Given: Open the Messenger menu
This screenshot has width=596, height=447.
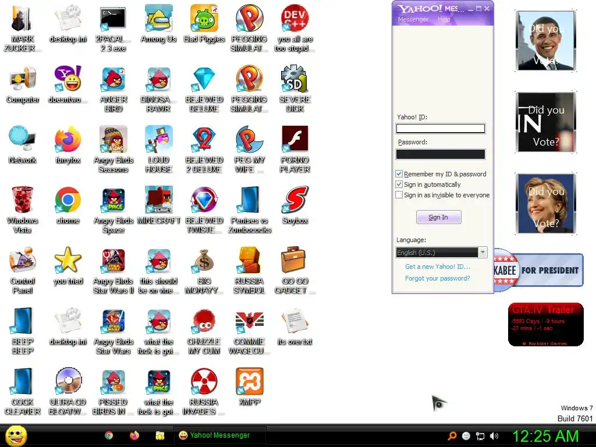Looking at the screenshot, I should tap(413, 19).
